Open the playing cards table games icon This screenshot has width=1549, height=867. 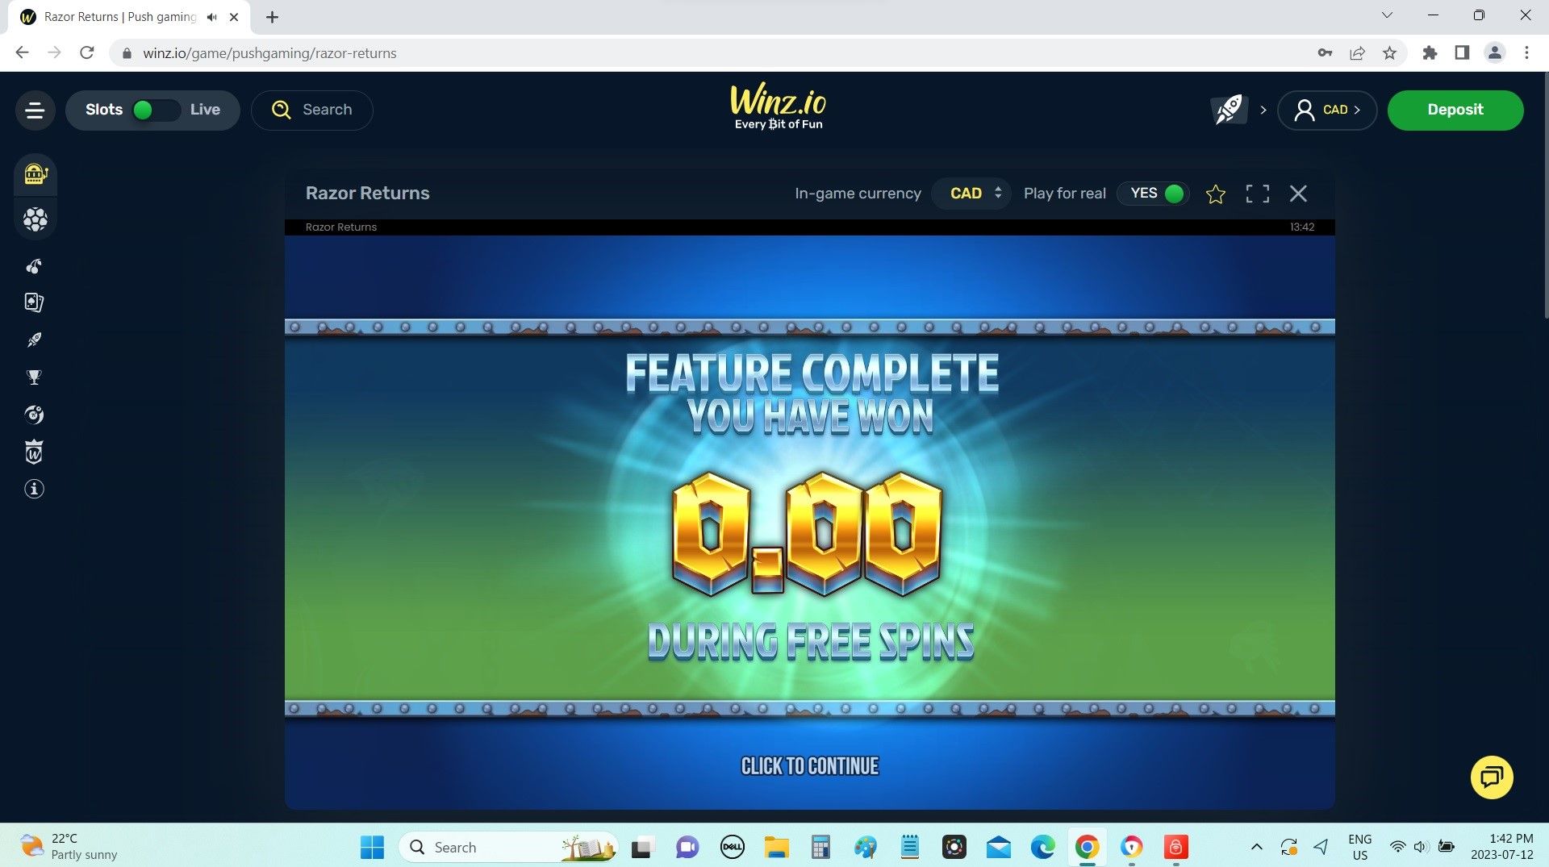[x=34, y=302]
